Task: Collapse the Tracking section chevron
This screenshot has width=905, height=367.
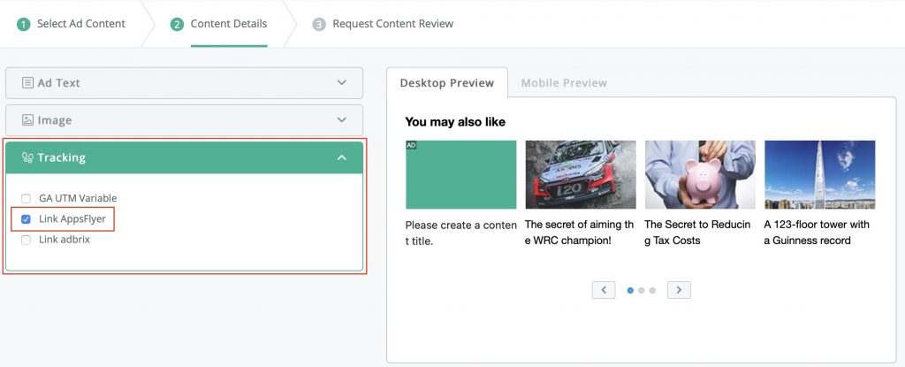Action: [342, 157]
